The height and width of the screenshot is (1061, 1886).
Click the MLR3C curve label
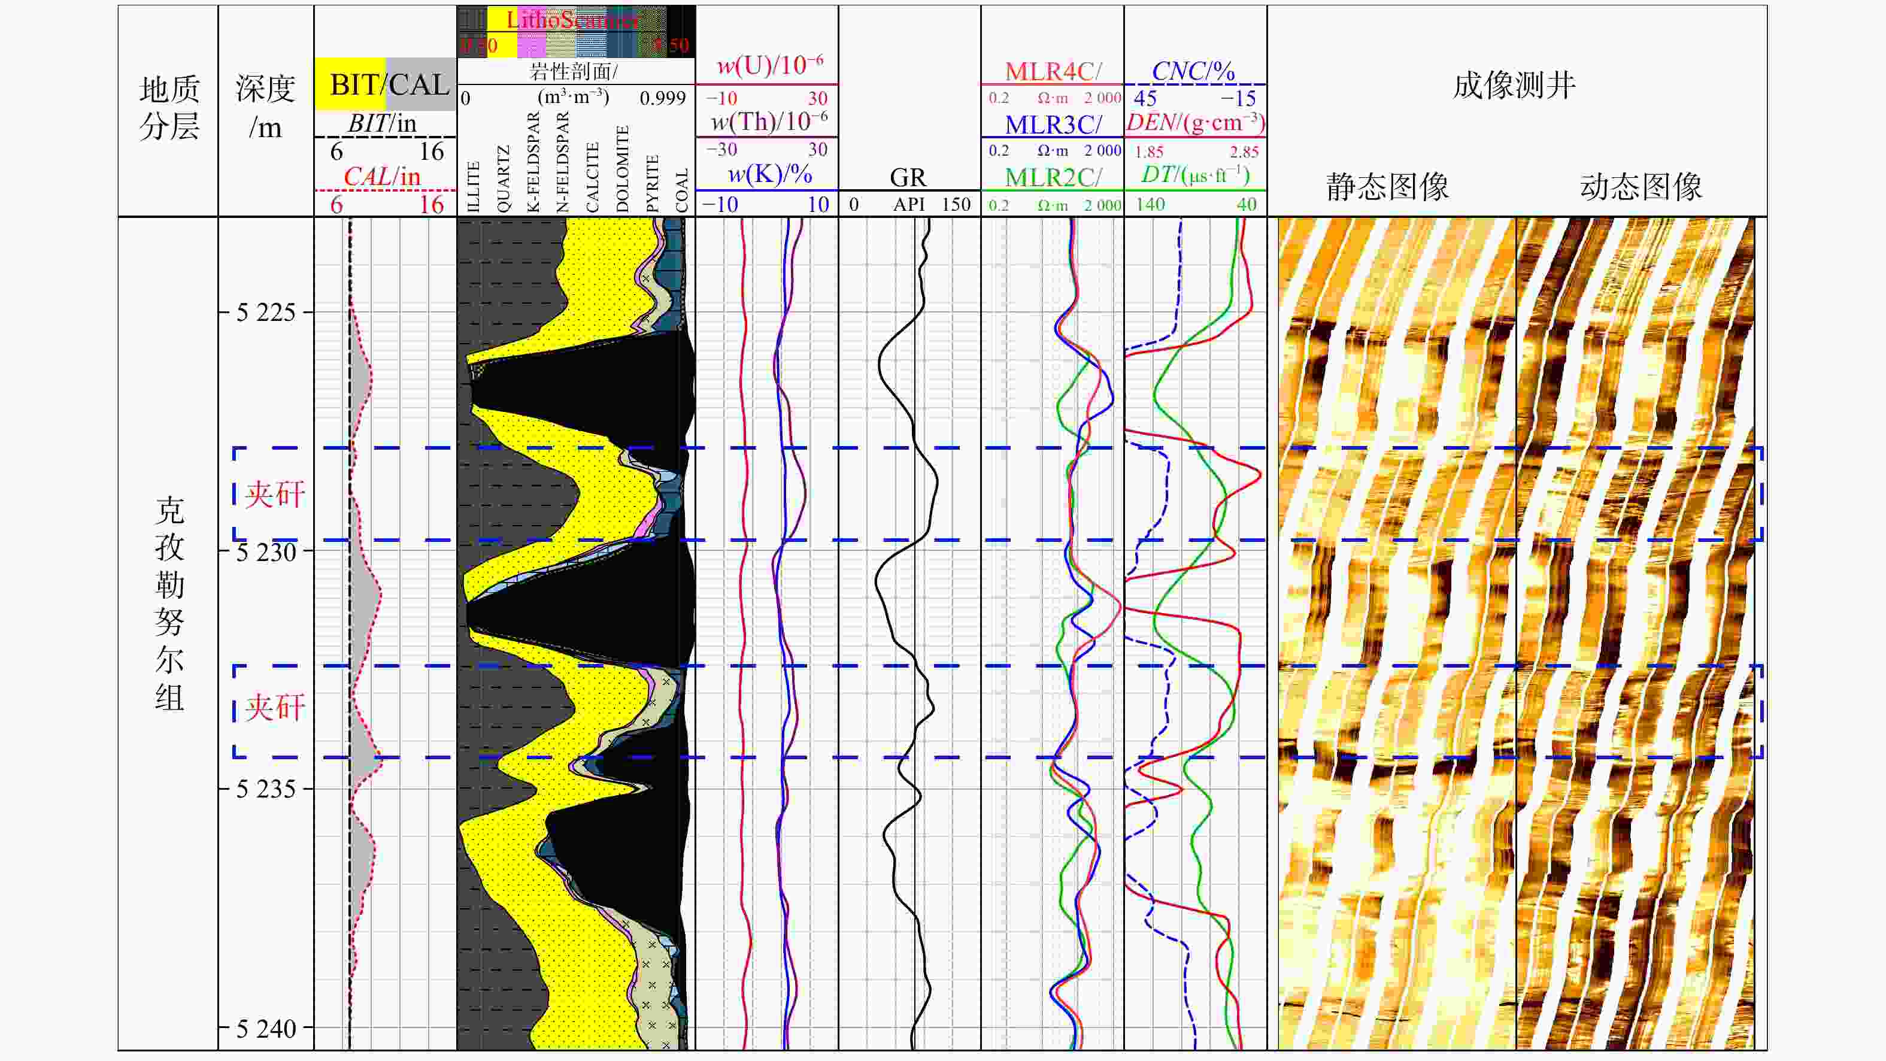pos(1052,125)
